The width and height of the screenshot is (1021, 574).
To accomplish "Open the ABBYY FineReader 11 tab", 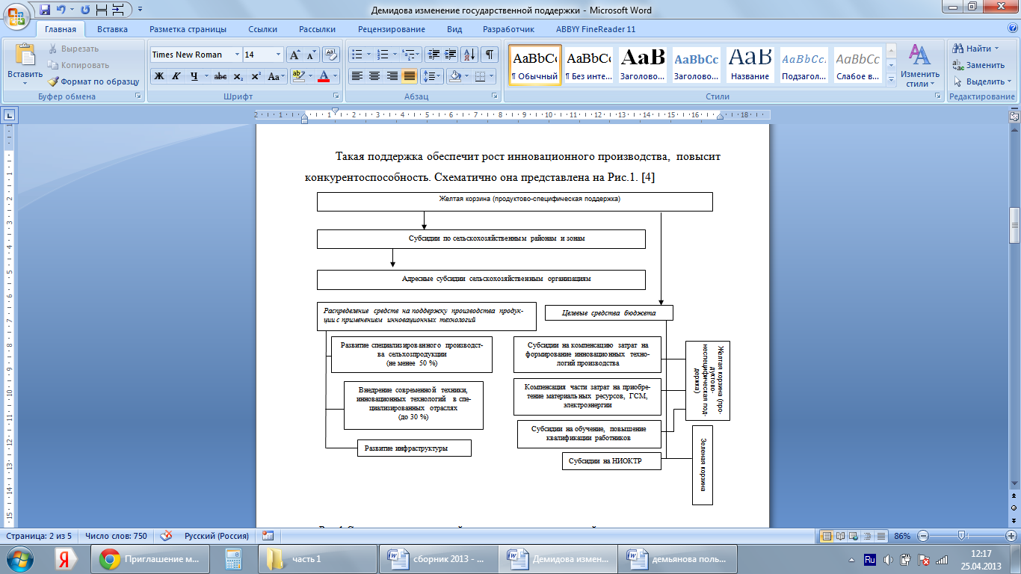I will click(596, 29).
